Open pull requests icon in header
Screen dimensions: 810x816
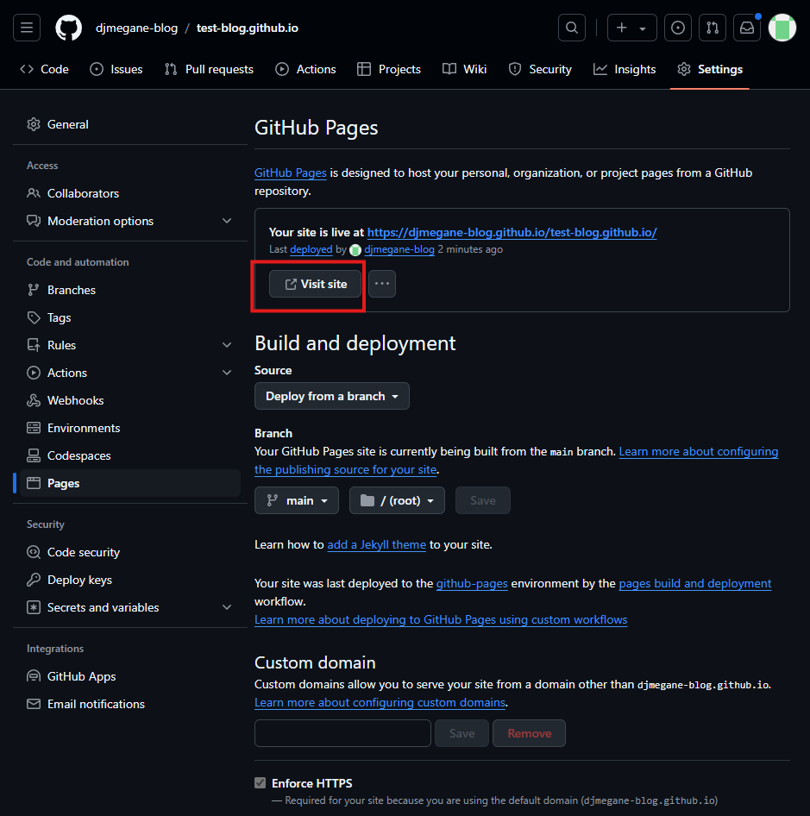713,28
